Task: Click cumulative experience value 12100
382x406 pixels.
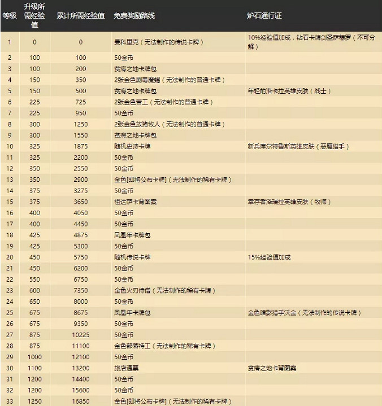Action: click(x=81, y=357)
